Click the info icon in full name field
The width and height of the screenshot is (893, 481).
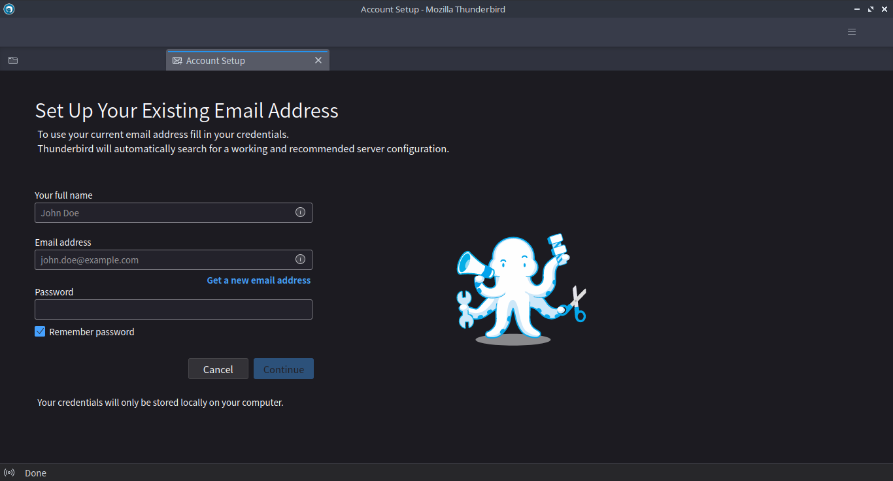coord(300,212)
